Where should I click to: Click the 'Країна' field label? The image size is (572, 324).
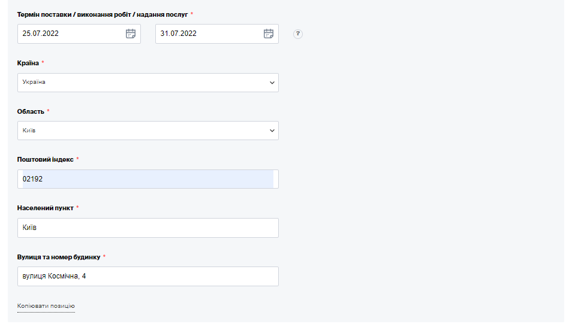[28, 63]
